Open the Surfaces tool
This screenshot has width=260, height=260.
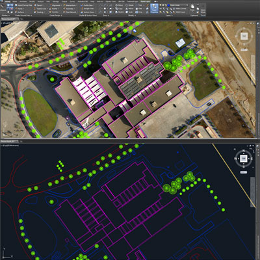[x=20, y=12]
